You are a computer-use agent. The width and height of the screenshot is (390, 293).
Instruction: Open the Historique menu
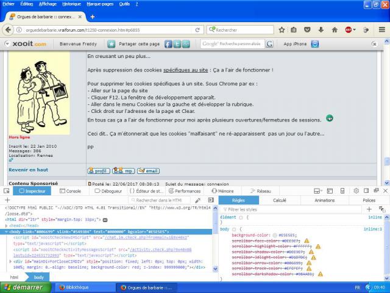(72, 4)
